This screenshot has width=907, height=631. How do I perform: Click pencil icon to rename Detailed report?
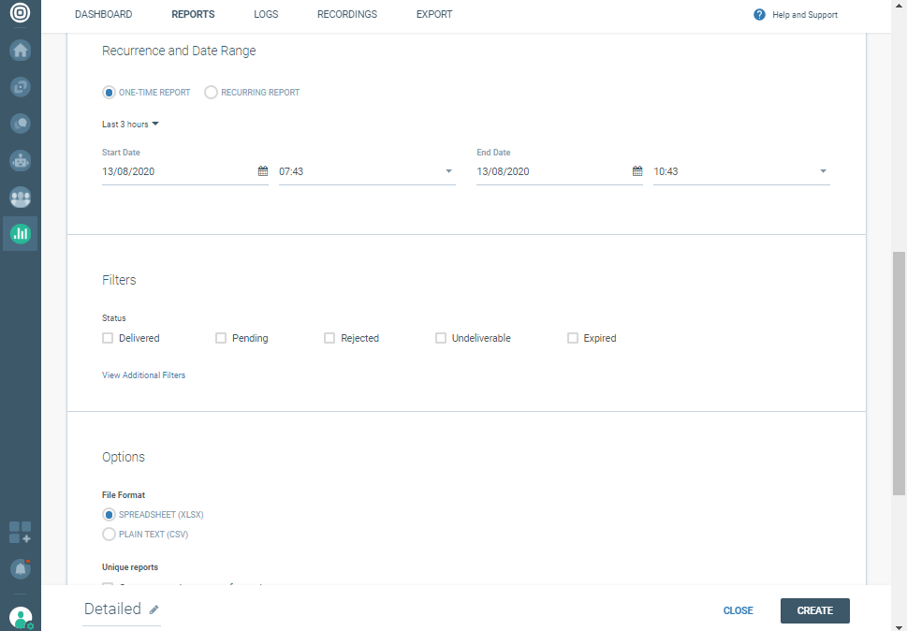tap(154, 609)
